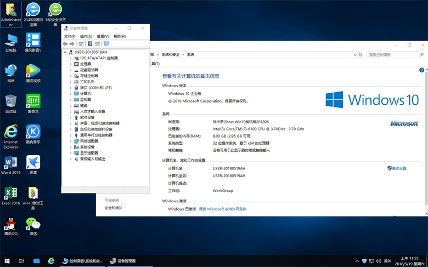Open the 操作(A) menu in Device Manager
Image resolution: width=428 pixels, height=267 pixels.
(86, 36)
